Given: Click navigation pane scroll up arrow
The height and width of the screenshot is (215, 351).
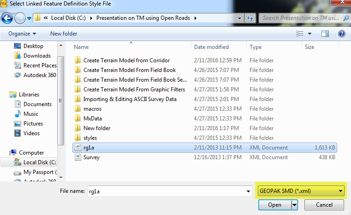Looking at the screenshot, I should [61, 46].
